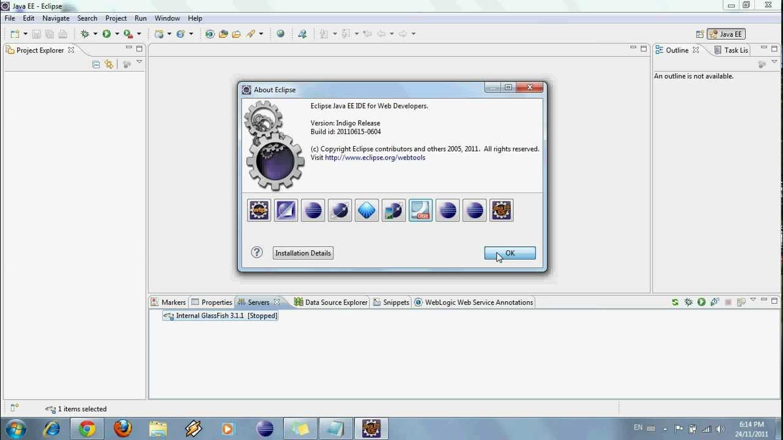
Task: Start the server in debug mode icon
Action: point(688,302)
